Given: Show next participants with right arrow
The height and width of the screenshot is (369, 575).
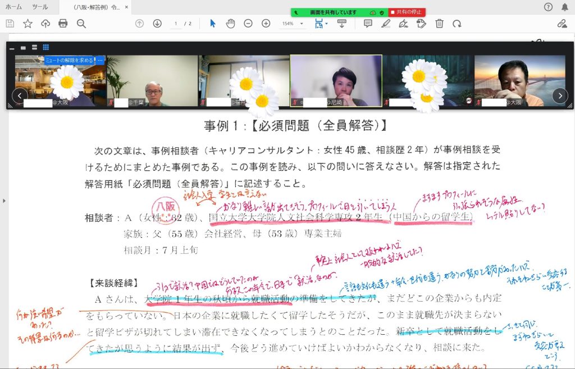Looking at the screenshot, I should tap(559, 96).
